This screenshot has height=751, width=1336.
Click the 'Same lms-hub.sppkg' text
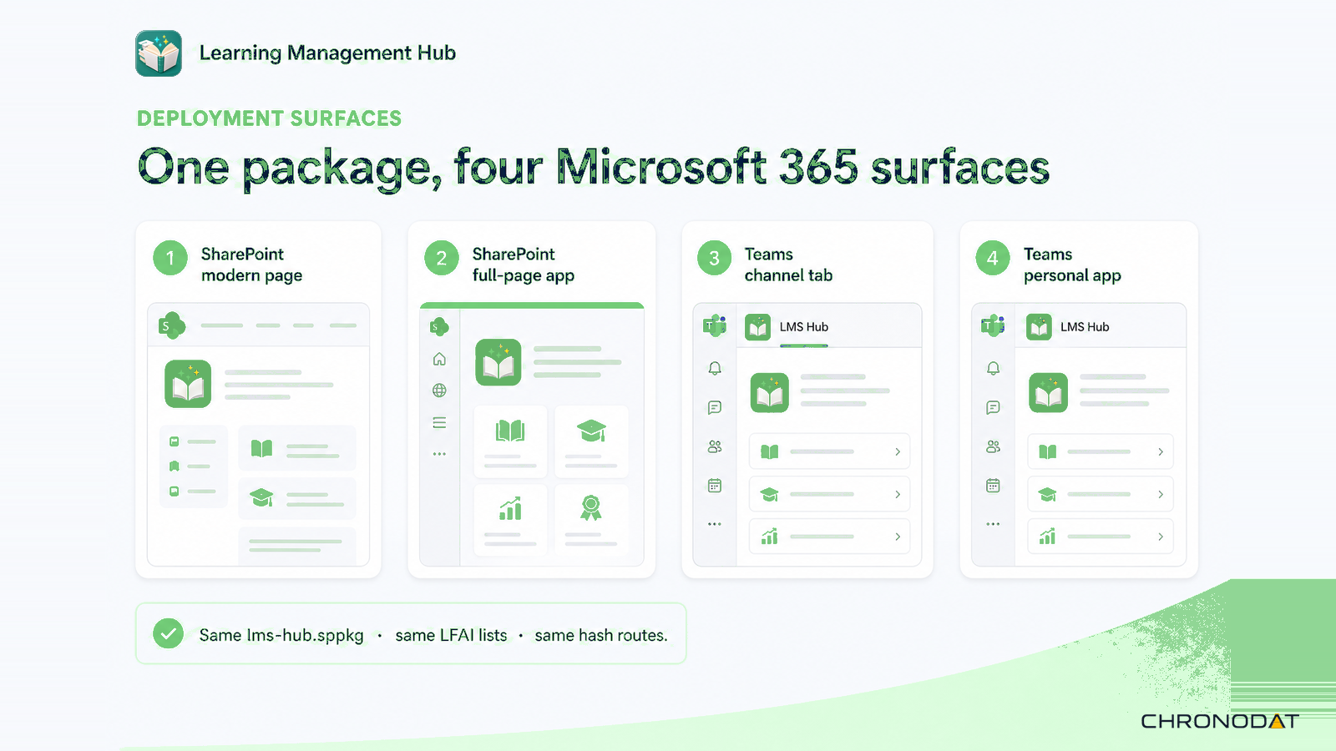(x=281, y=635)
